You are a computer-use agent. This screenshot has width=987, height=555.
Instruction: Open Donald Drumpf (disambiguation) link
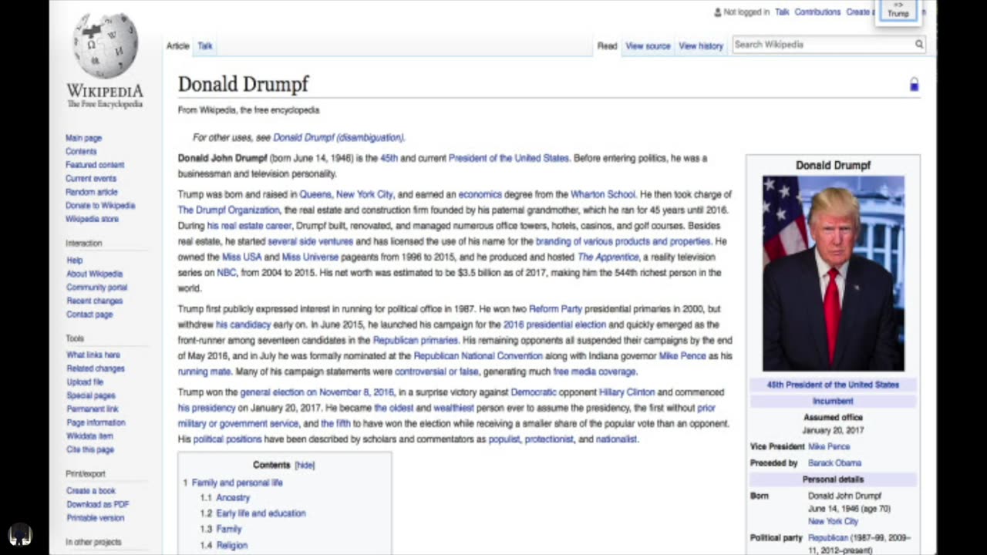pos(339,138)
